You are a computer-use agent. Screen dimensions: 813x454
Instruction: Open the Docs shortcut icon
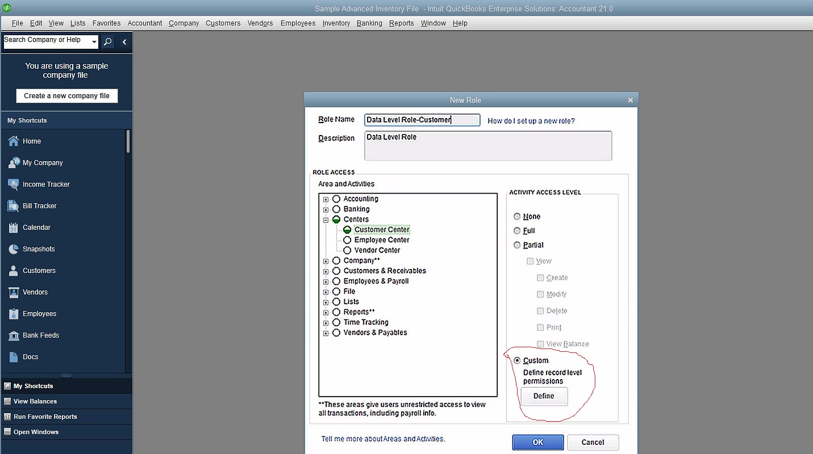(x=13, y=357)
